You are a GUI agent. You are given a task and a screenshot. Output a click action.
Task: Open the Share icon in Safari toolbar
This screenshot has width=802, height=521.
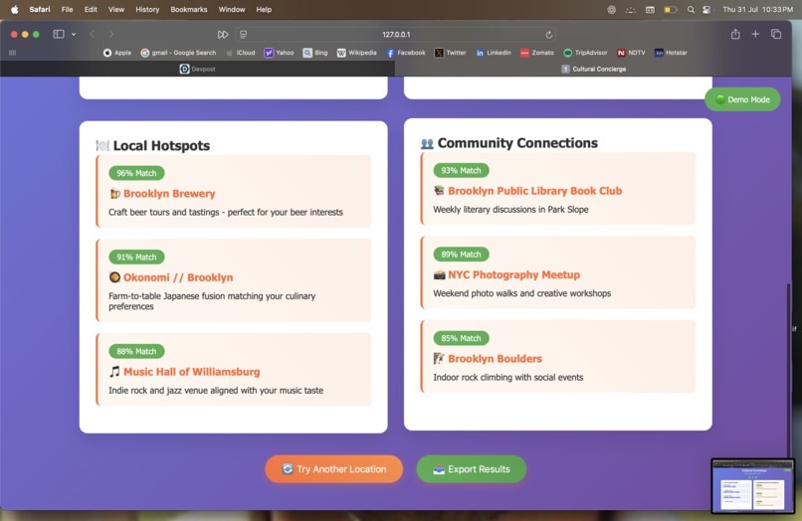pos(735,34)
